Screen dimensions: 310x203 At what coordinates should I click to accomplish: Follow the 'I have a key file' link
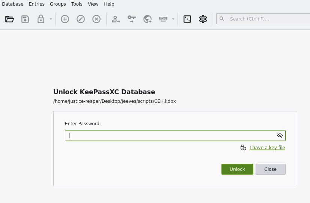tap(267, 147)
